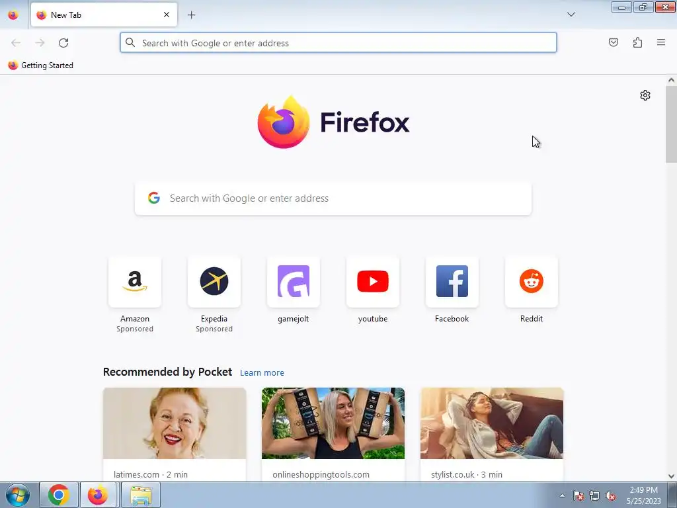
Task: Click the address bar magnifier icon
Action: coord(130,43)
